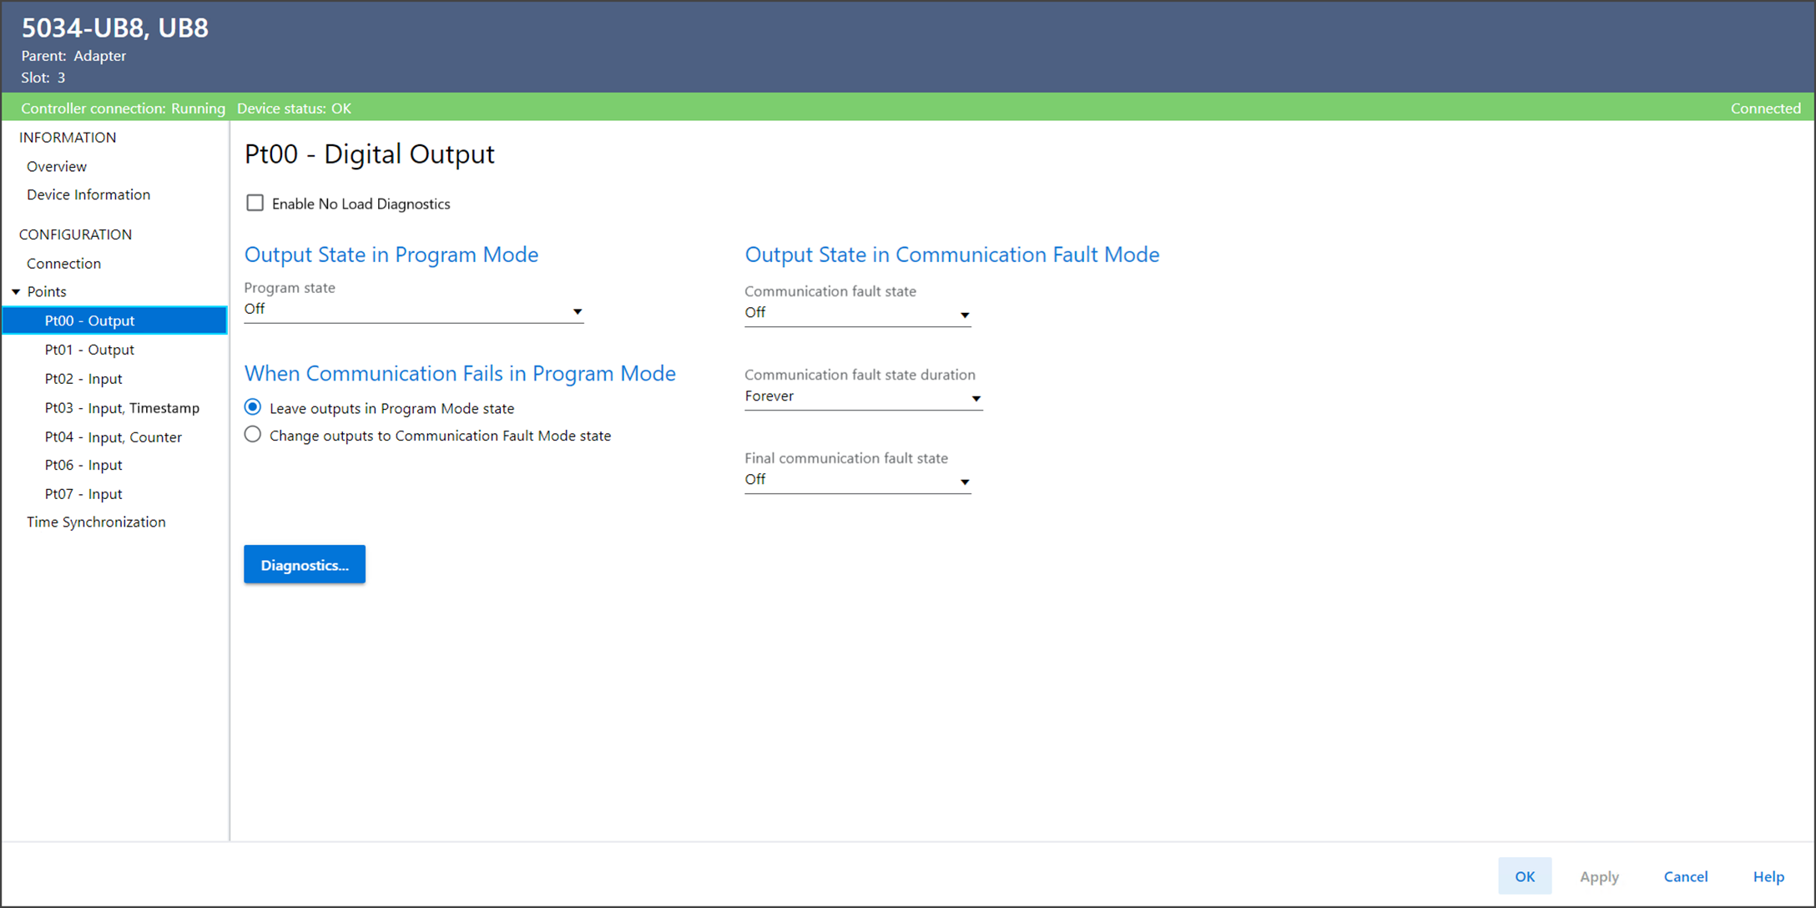Enable No Load Diagnostics checkbox
Screen dimensions: 1816x908
pos(255,203)
